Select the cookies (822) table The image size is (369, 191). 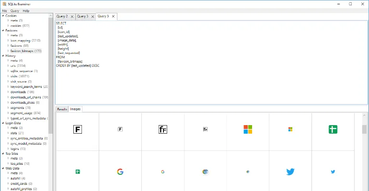tap(20, 26)
